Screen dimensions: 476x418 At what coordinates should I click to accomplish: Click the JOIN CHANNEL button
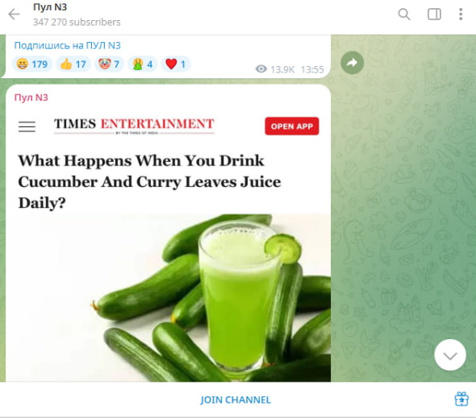pos(236,399)
